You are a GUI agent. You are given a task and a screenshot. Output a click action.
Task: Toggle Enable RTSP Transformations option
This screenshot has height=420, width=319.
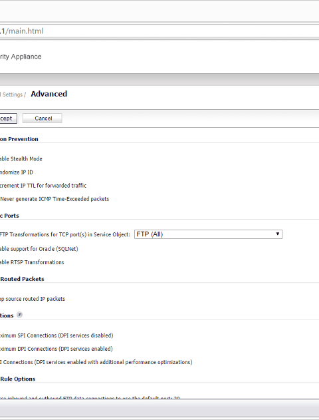[x=32, y=262]
